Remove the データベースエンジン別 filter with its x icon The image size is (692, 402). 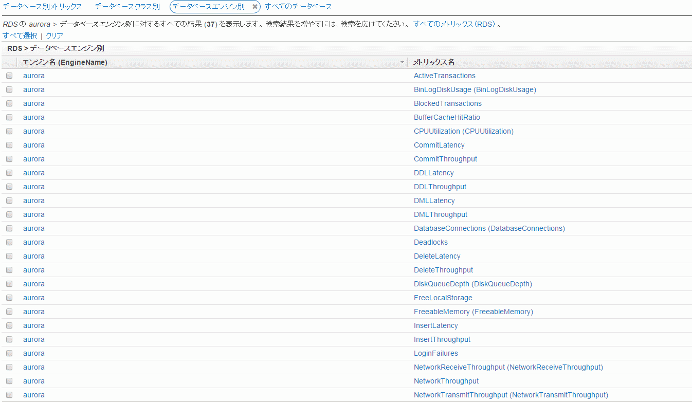[255, 7]
